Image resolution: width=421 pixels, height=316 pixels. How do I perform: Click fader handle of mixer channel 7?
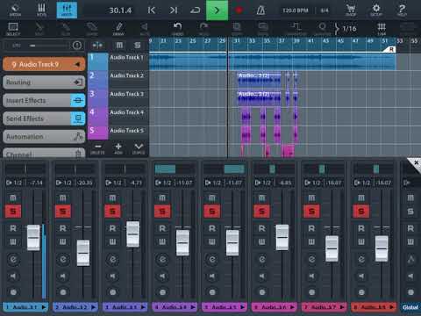(332, 248)
